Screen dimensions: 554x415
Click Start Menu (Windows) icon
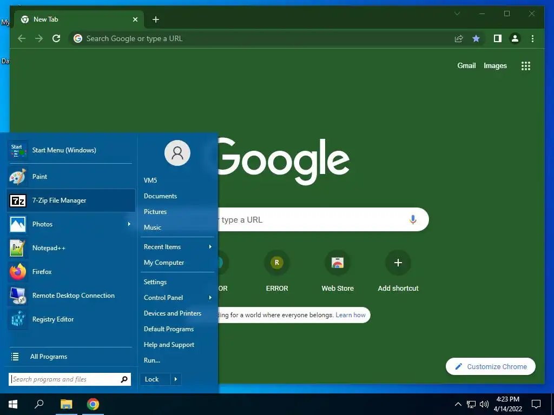pyautogui.click(x=18, y=150)
